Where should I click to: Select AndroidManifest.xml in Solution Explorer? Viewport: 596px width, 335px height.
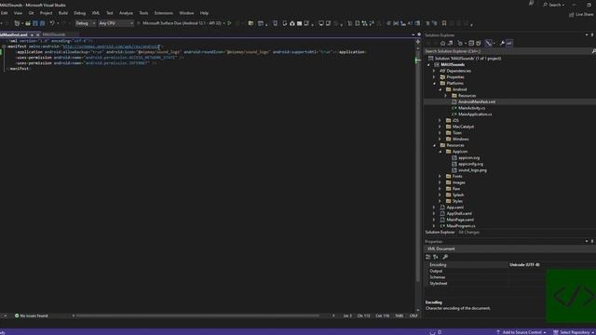point(477,101)
